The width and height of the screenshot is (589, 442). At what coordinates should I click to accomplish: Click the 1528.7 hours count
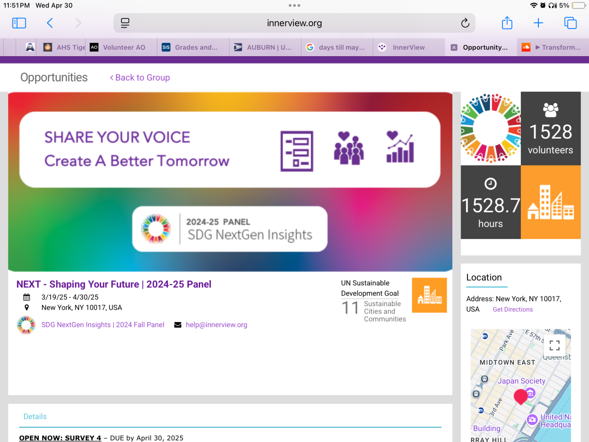[x=491, y=206]
